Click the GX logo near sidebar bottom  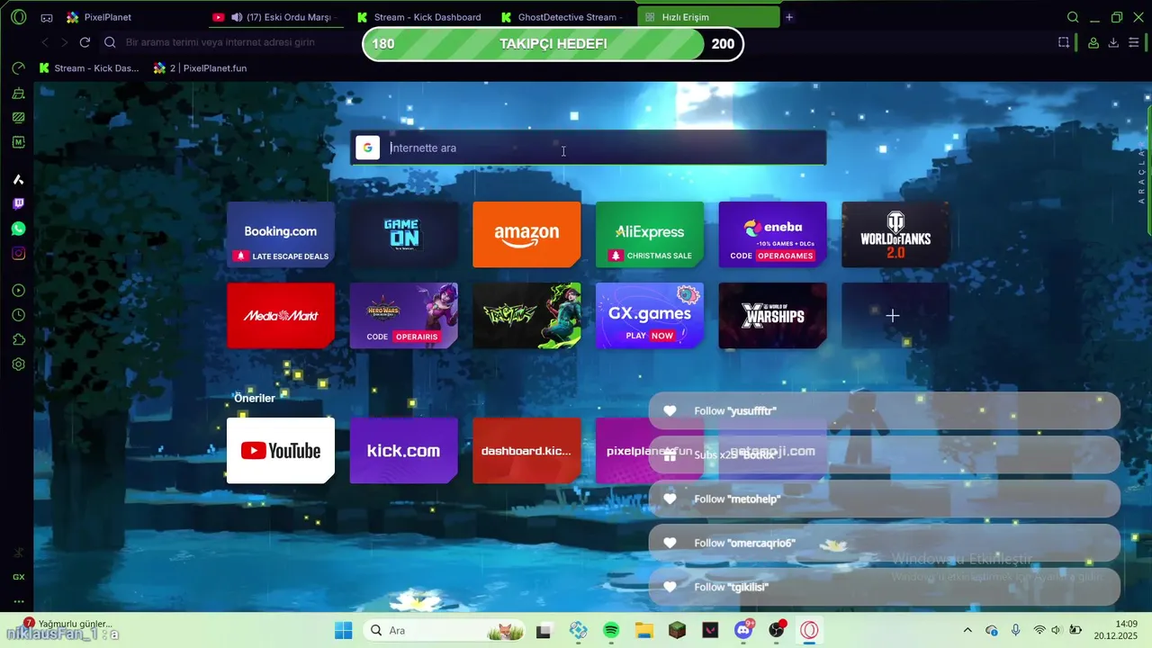18,577
